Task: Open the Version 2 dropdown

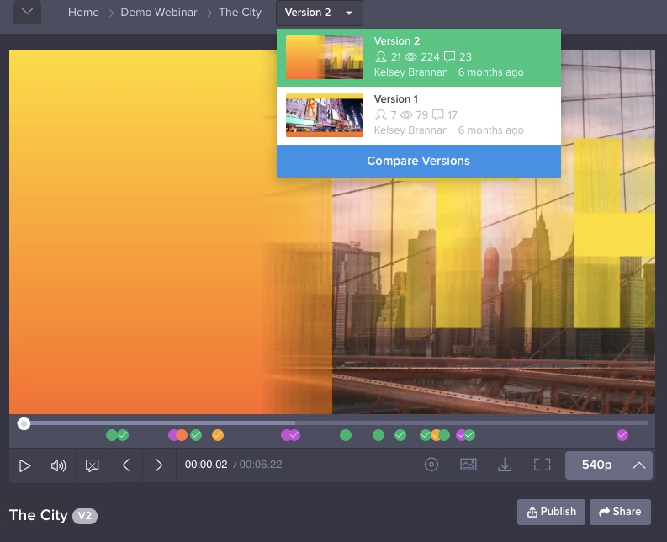Action: point(320,13)
